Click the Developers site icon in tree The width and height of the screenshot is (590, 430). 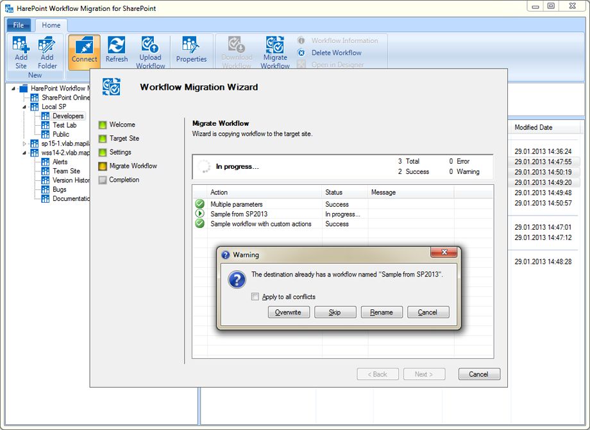(x=46, y=116)
